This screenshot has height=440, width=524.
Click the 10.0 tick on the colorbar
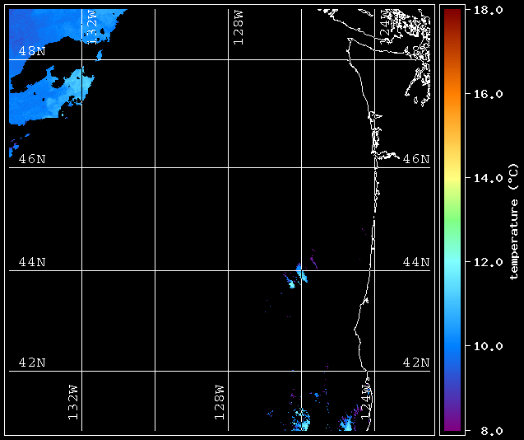(x=489, y=346)
